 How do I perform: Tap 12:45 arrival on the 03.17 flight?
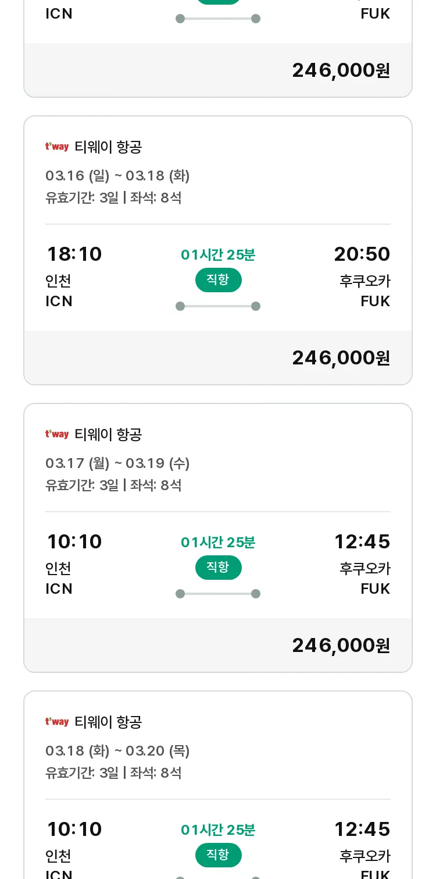pos(362,542)
